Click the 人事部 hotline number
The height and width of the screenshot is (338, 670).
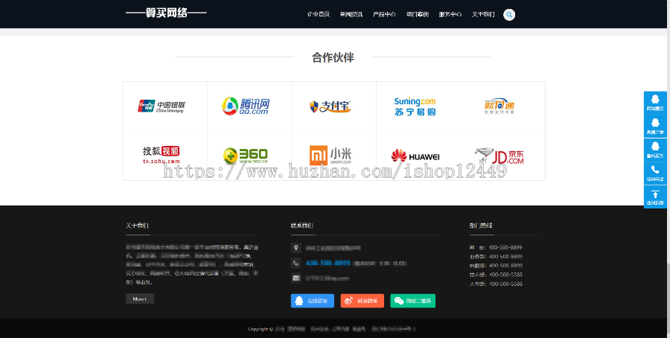(x=505, y=284)
